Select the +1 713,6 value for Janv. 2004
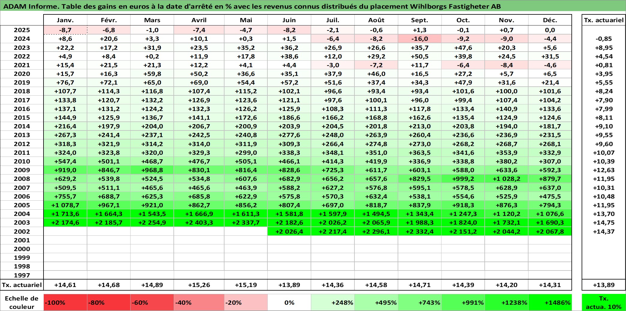The width and height of the screenshot is (626, 311). click(x=65, y=214)
